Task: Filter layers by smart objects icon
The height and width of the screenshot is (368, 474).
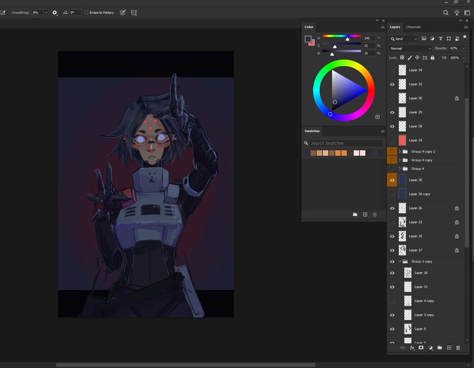Action: coord(457,39)
